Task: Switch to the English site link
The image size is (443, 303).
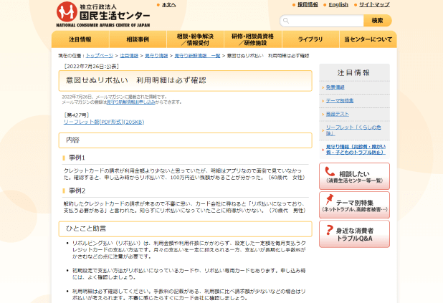Action: (338, 4)
